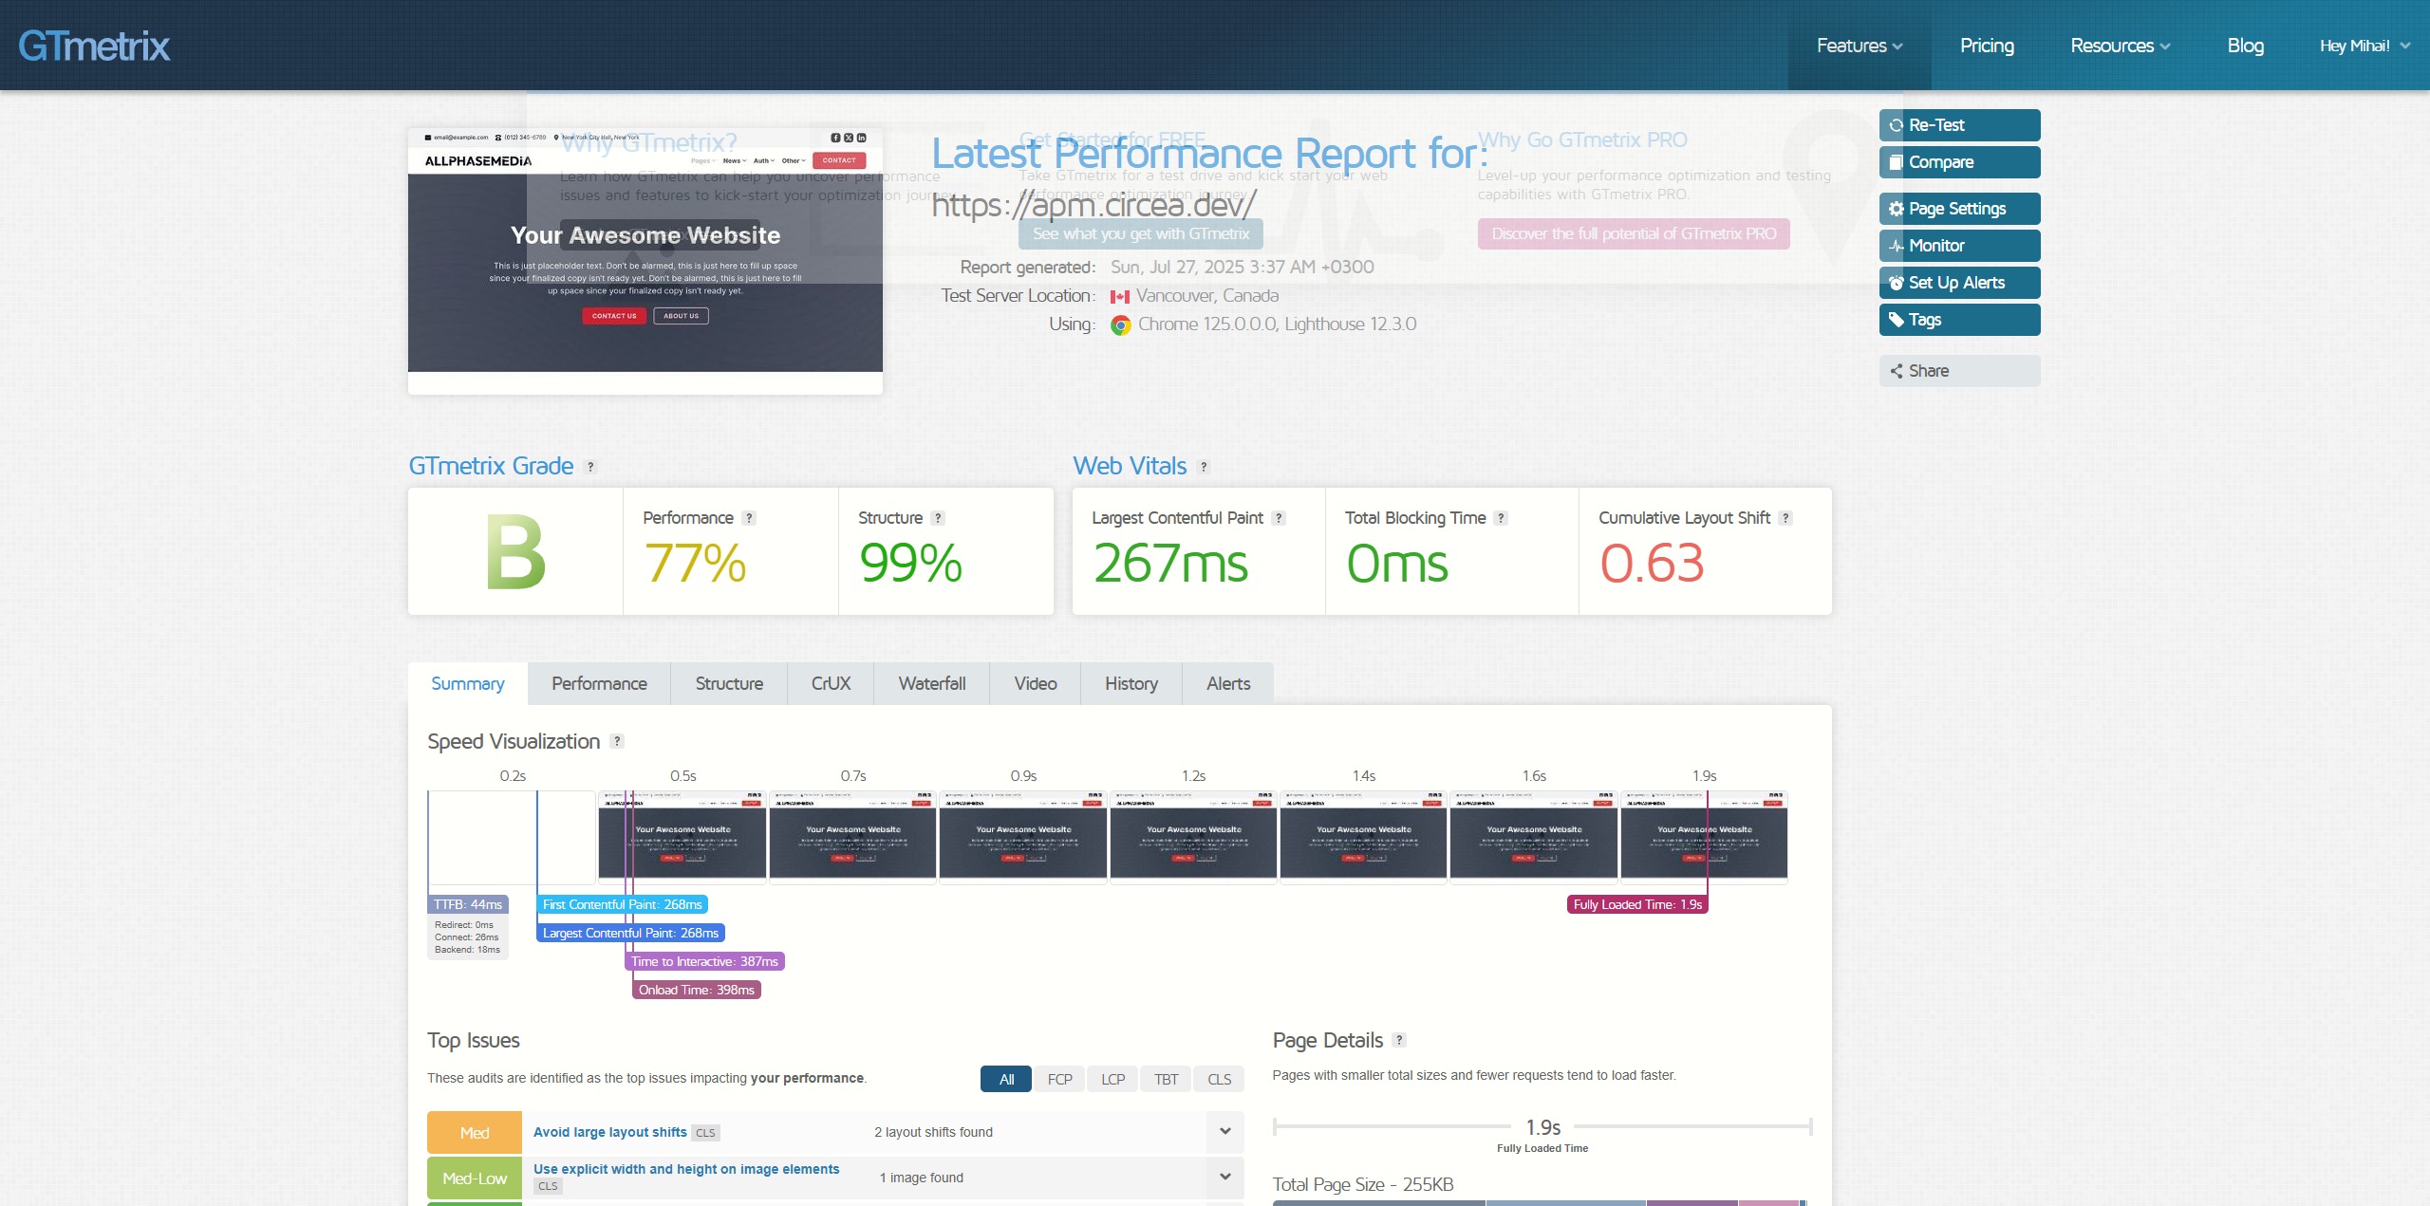The width and height of the screenshot is (2430, 1206).
Task: Click help icon beside Cumulative Layout Shift
Action: [1785, 518]
